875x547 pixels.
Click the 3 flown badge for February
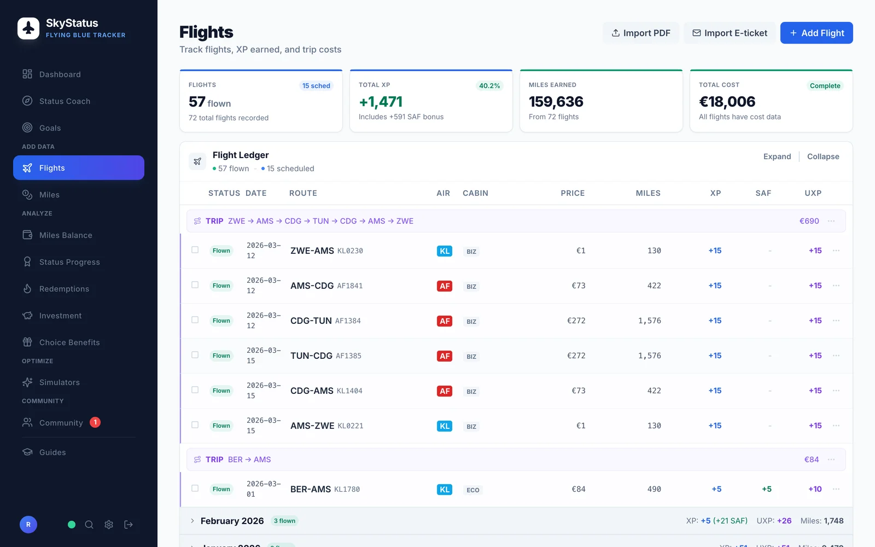(284, 521)
